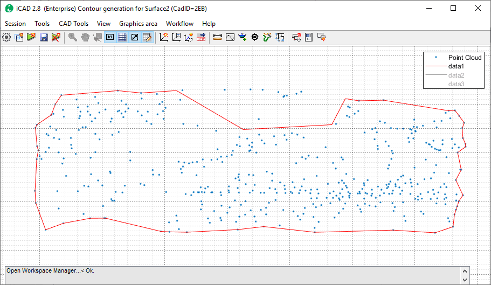Image resolution: width=491 pixels, height=285 pixels.
Task: Toggle the diagonal-arrow fit-to-view button
Action: 135,37
